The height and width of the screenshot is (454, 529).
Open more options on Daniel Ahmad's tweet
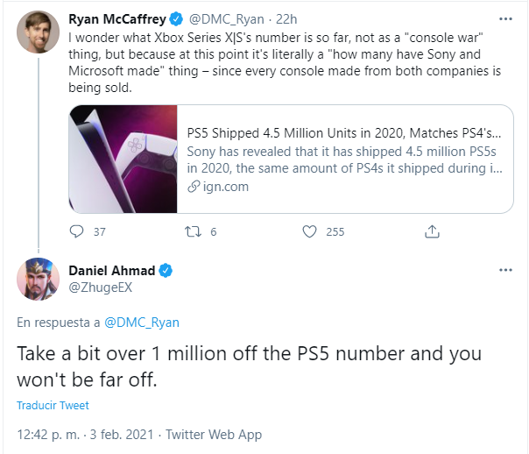(x=505, y=270)
